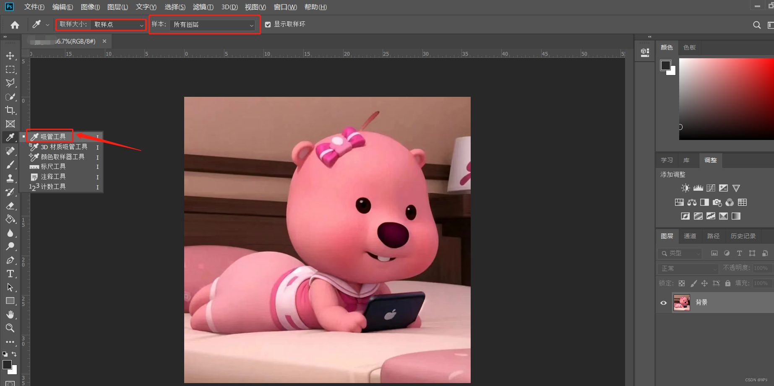Open the 不透明度 100% dropdown
This screenshot has height=386, width=774.
click(762, 268)
